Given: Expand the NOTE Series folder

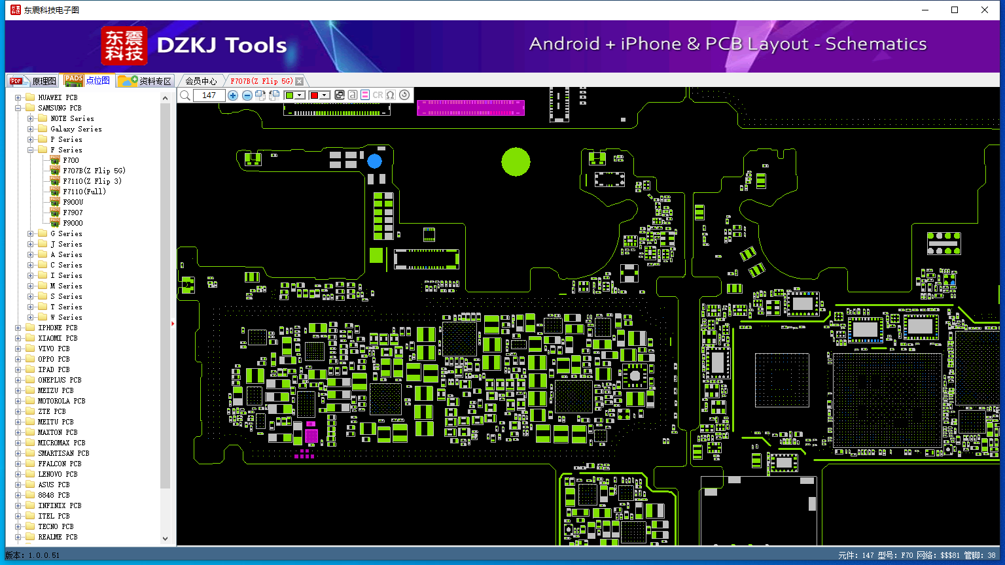Looking at the screenshot, I should click(x=31, y=119).
